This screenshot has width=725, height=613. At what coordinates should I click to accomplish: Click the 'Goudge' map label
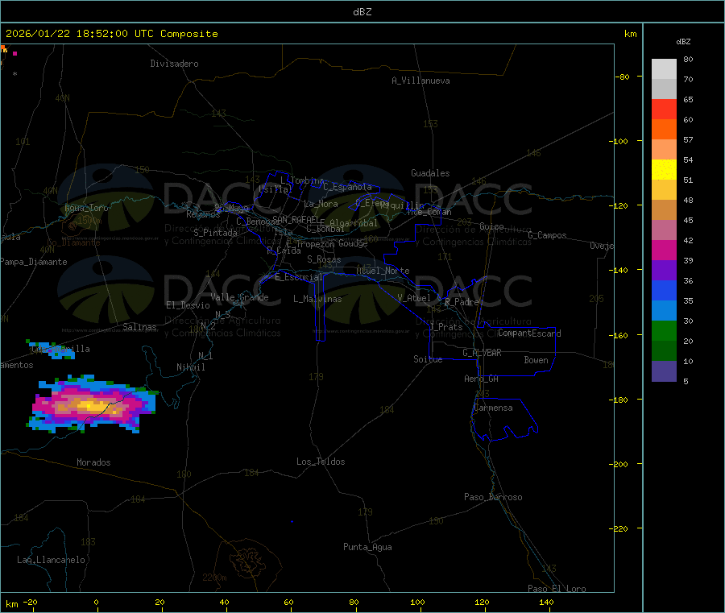353,243
